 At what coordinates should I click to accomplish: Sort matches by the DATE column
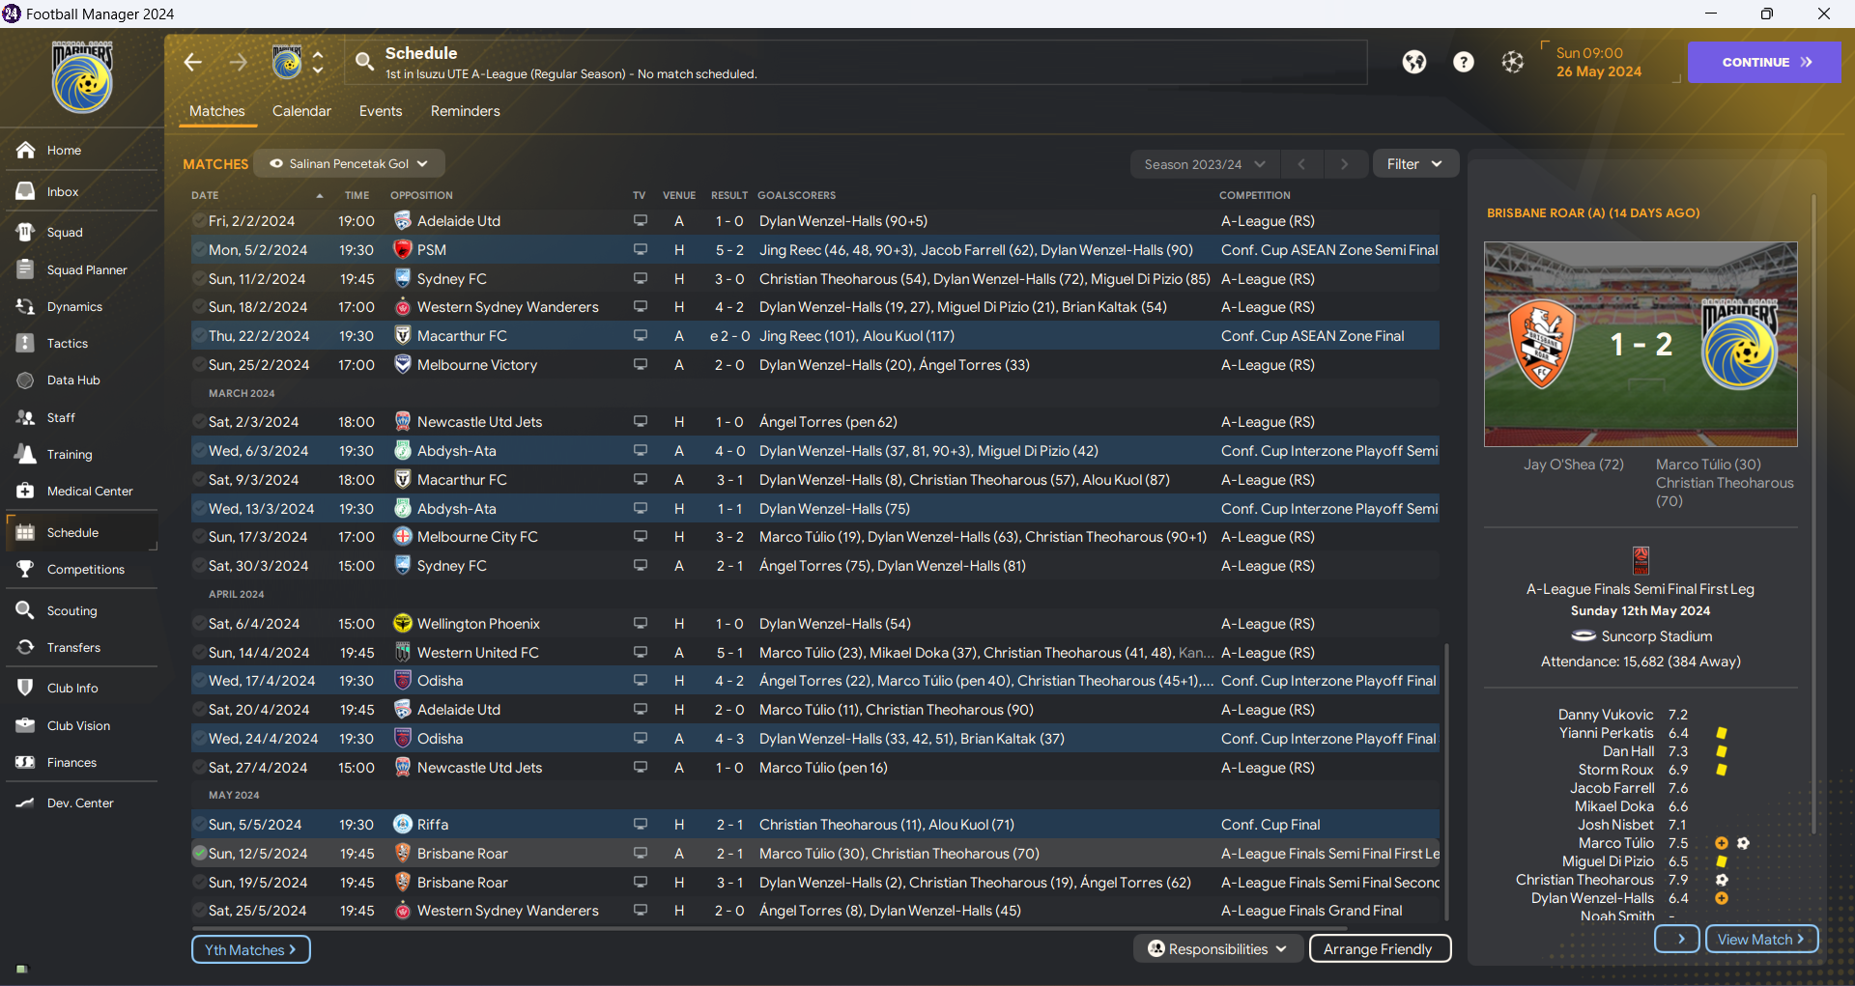pyautogui.click(x=205, y=195)
